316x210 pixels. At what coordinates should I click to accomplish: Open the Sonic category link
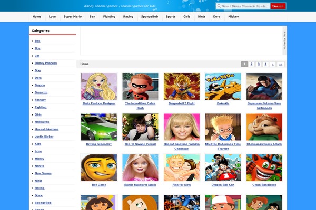[38, 195]
